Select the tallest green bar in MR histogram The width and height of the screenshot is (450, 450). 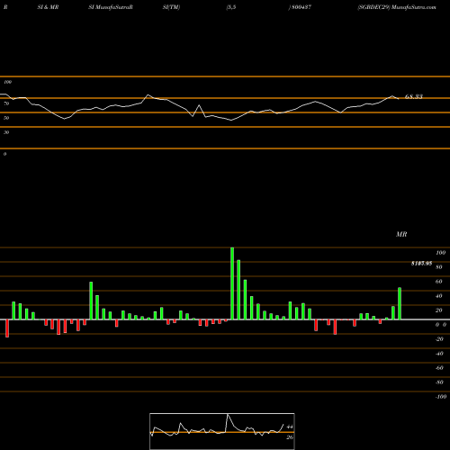[x=232, y=283]
